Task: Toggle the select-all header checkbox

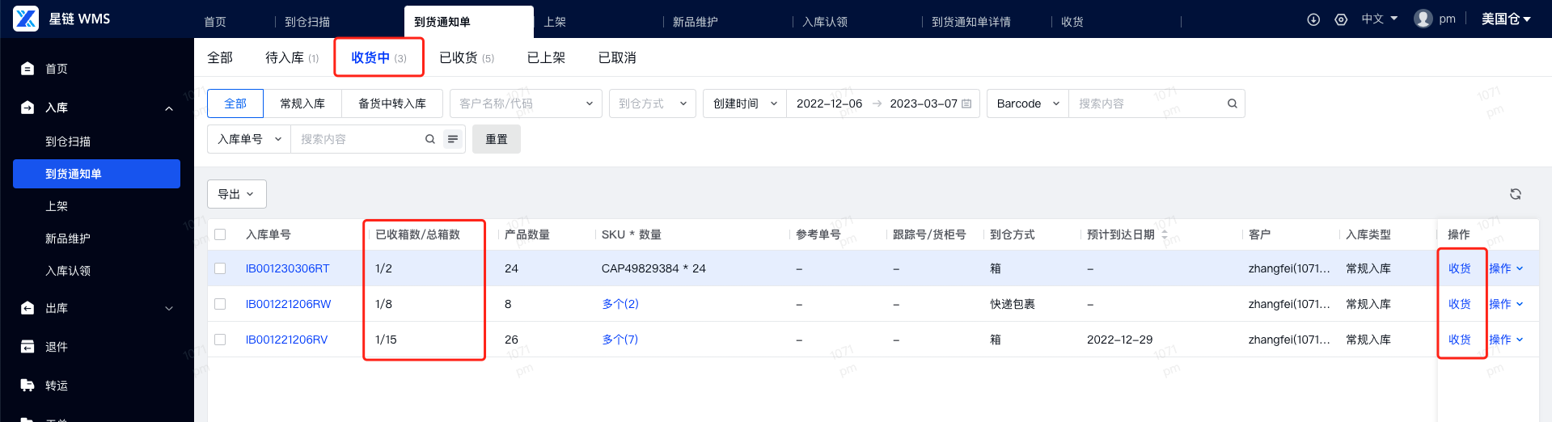Action: click(x=220, y=234)
